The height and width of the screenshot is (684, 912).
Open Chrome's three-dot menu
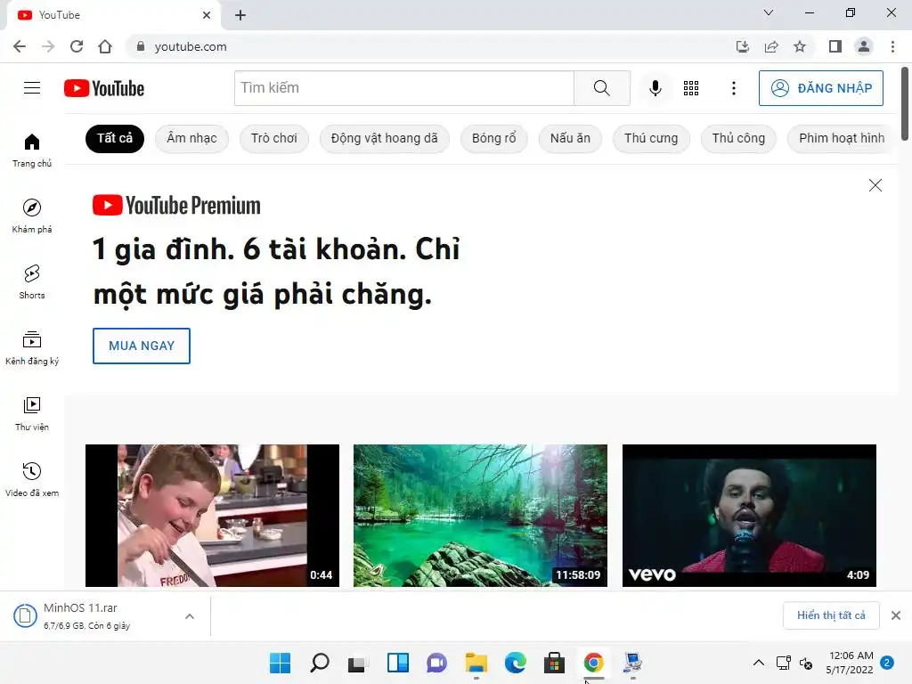pyautogui.click(x=892, y=46)
